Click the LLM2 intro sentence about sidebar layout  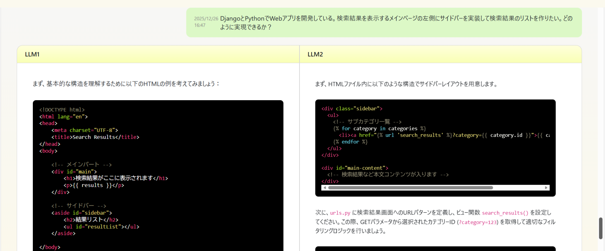(x=406, y=84)
